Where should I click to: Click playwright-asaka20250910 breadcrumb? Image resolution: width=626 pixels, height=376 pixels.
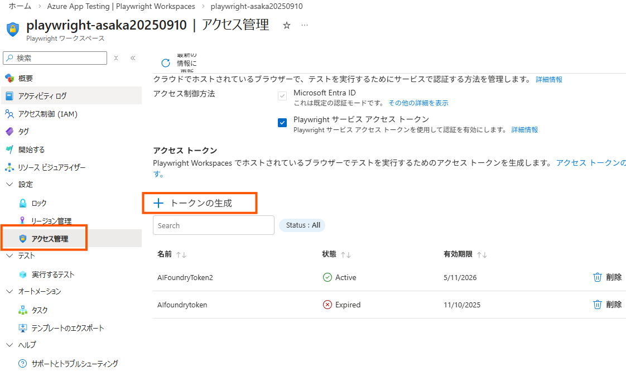click(257, 6)
